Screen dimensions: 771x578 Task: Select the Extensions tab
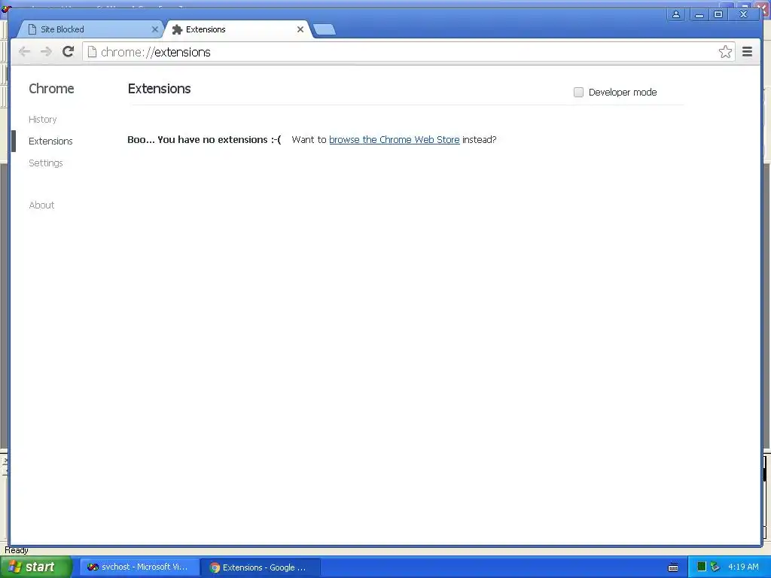(237, 29)
